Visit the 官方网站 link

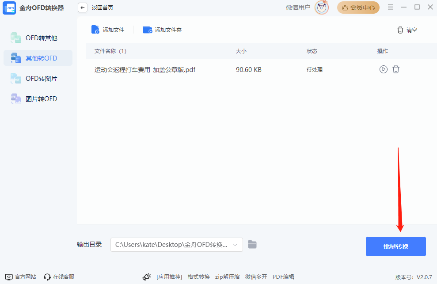click(x=21, y=277)
